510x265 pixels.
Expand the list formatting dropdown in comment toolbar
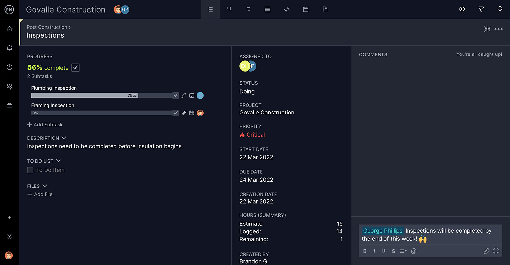403,251
